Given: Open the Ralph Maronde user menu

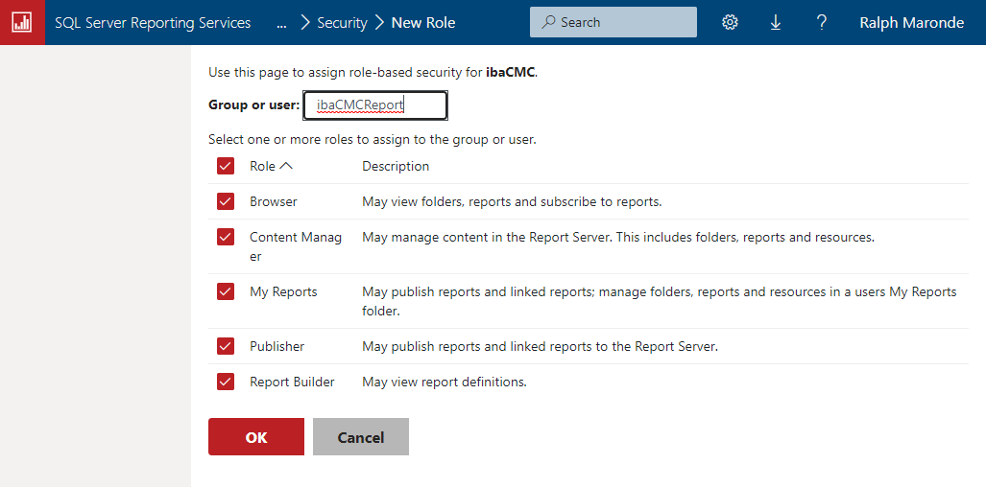Looking at the screenshot, I should coord(911,22).
